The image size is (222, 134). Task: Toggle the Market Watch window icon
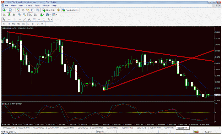[x=18, y=10]
